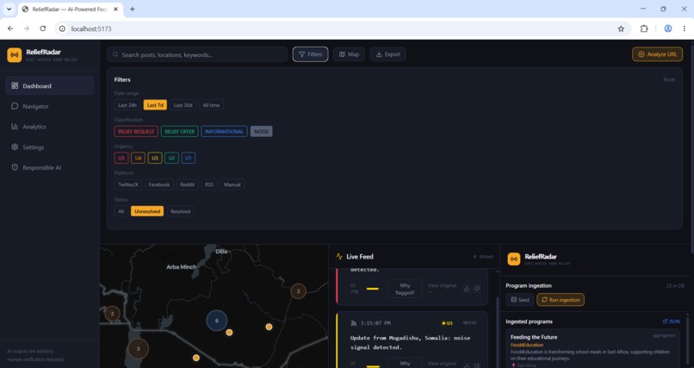Image resolution: width=694 pixels, height=368 pixels.
Task: Toggle the U5 urgency filter
Action: pos(121,158)
